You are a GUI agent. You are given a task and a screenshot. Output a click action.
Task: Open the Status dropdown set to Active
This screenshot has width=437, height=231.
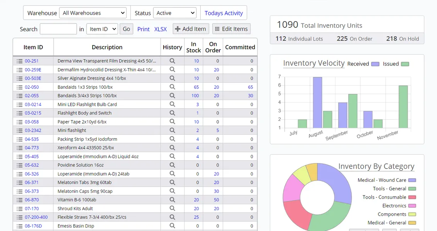click(x=175, y=13)
